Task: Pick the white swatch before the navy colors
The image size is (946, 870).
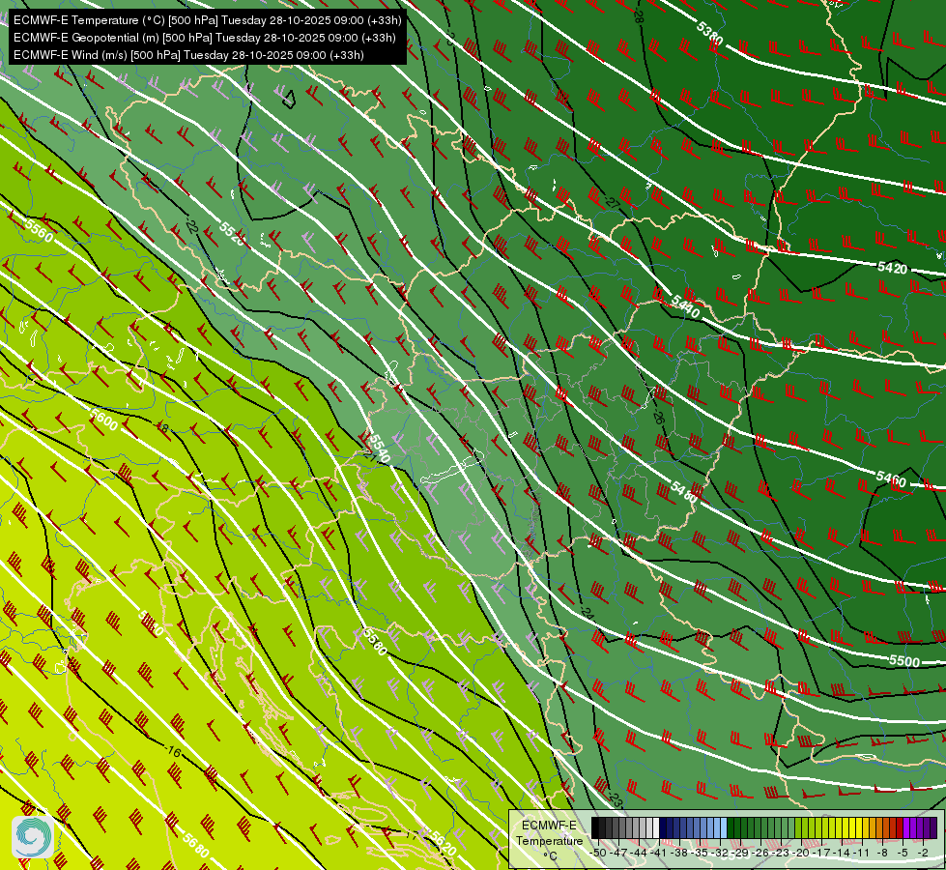Action: [656, 827]
